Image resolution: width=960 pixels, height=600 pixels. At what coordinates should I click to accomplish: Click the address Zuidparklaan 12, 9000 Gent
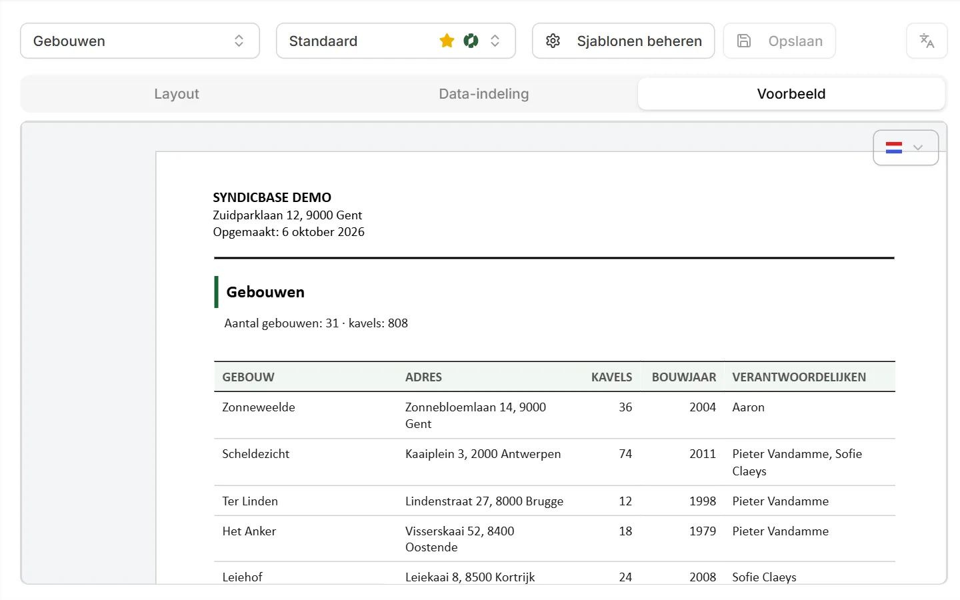tap(287, 215)
